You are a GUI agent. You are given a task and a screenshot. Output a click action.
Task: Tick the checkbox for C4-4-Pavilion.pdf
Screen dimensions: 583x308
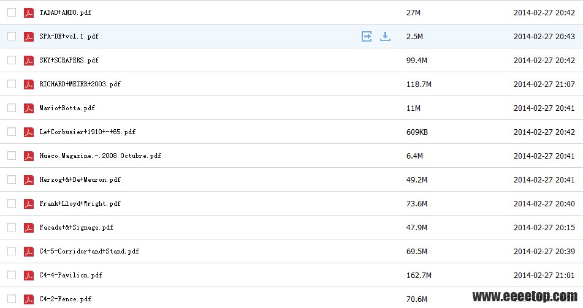(x=12, y=275)
